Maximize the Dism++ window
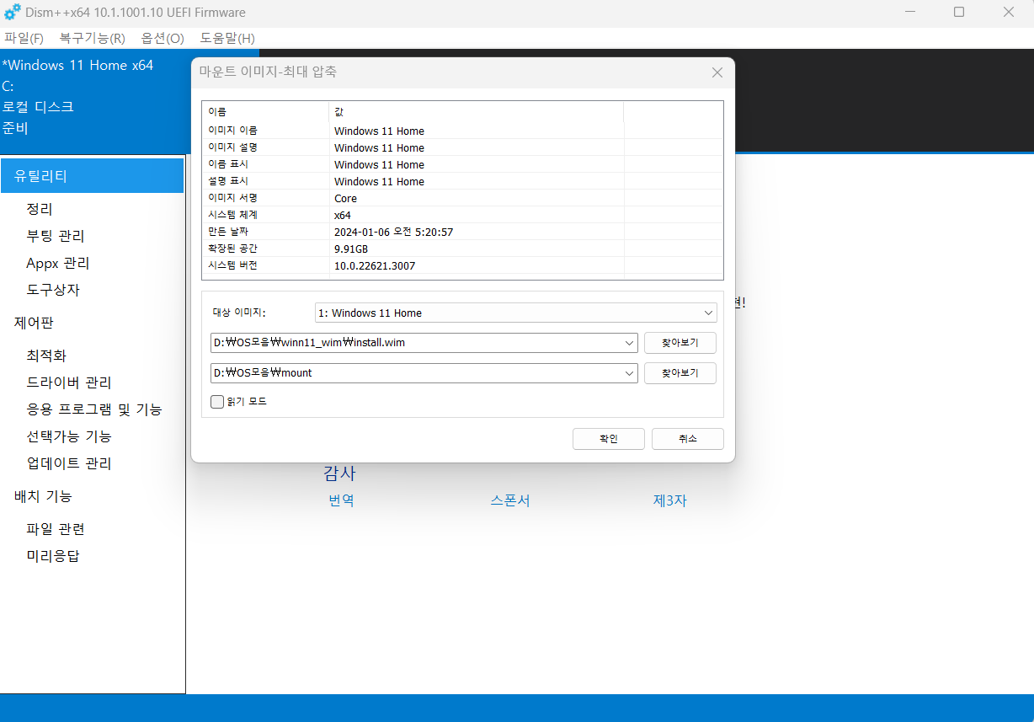 coord(959,13)
